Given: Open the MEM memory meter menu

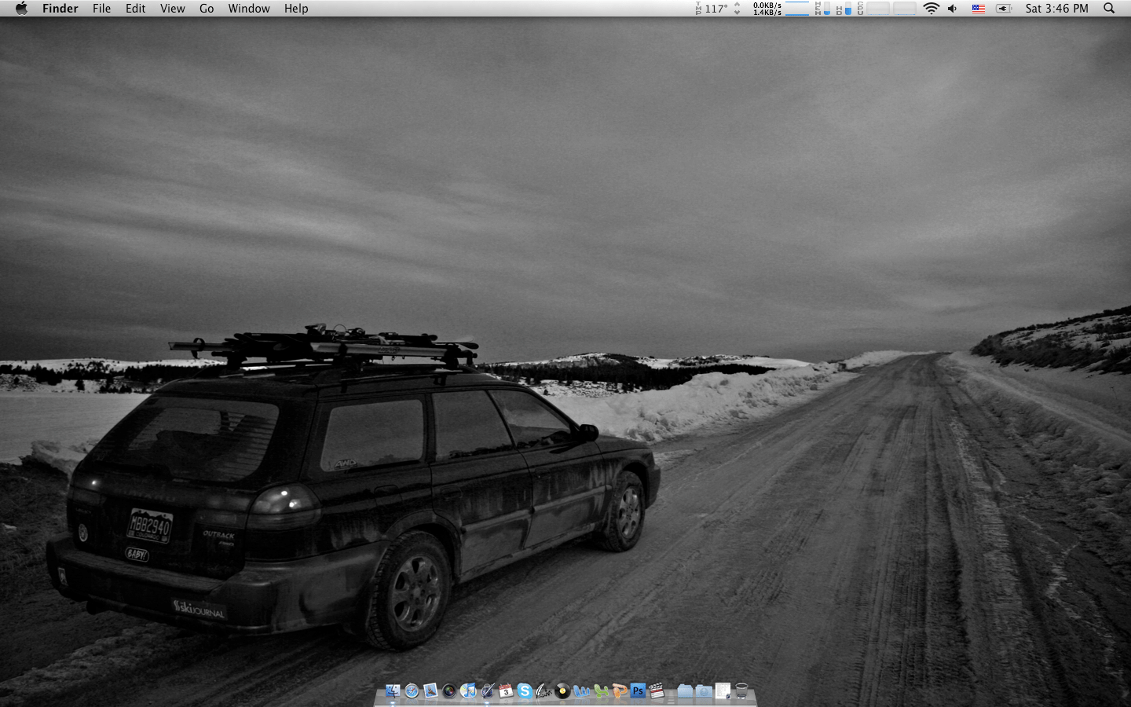Looking at the screenshot, I should point(822,9).
